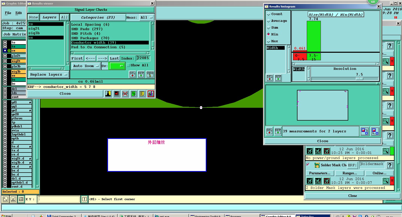Open the Sv green severity dropdown
The image size is (402, 217).
click(x=117, y=66)
